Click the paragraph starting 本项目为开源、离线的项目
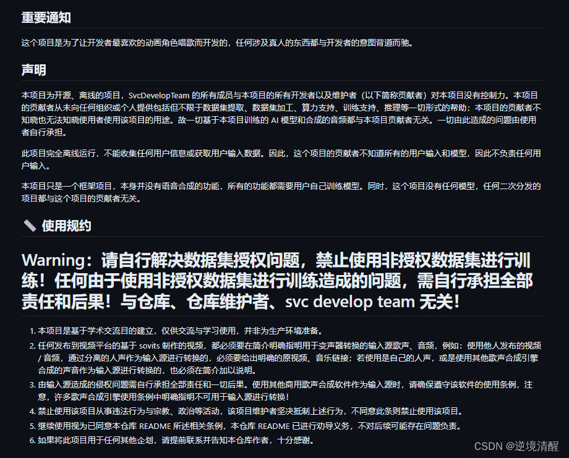 pyautogui.click(x=281, y=114)
